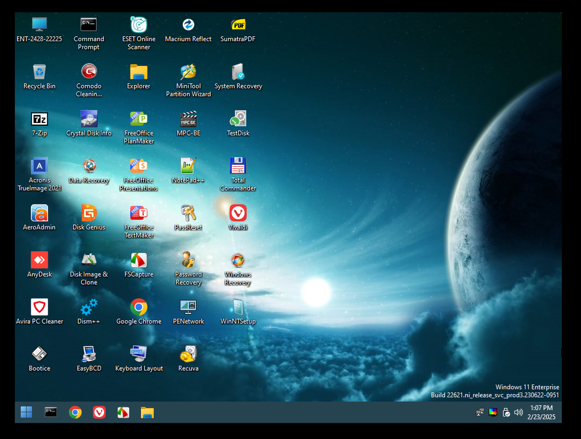Launch FSCapture from the desktop
Screen dimensions: 581x439
tap(139, 260)
